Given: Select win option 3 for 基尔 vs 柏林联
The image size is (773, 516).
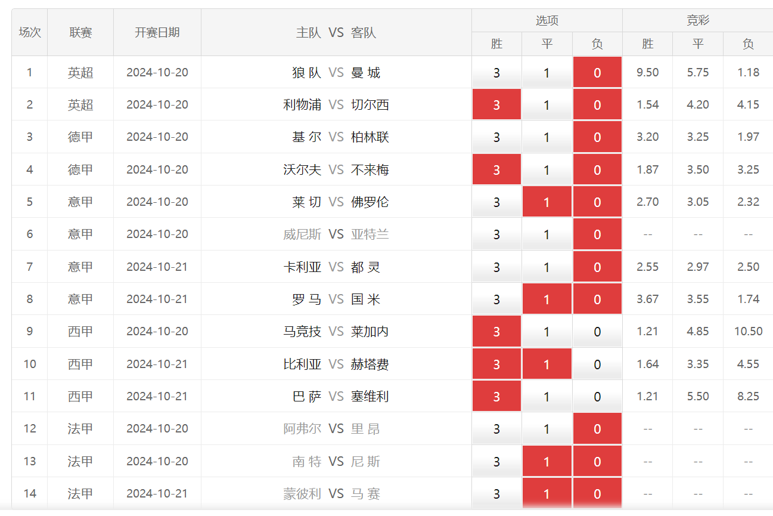Looking at the screenshot, I should 496,137.
